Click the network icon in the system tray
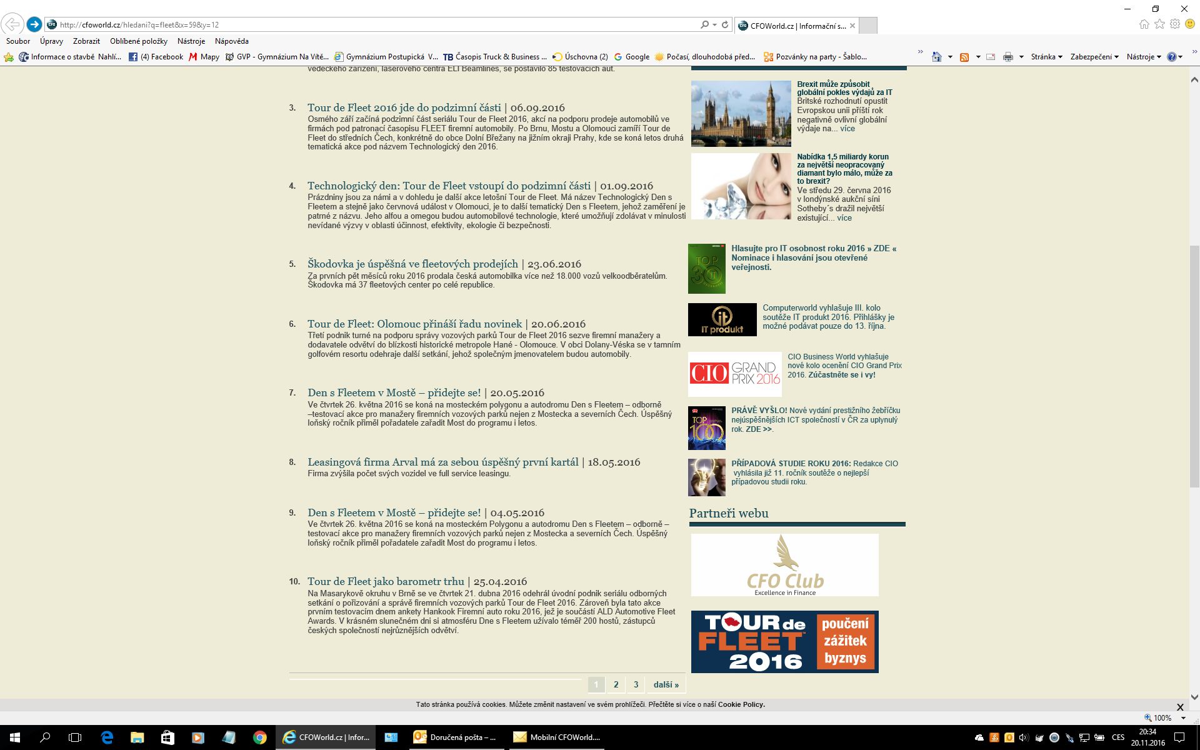Screen dimensions: 1200x750 [x=1084, y=737]
